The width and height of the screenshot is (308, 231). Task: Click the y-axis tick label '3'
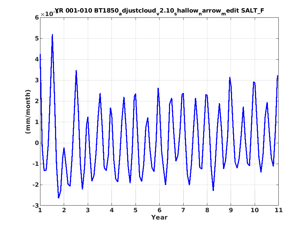pyautogui.click(x=37, y=80)
